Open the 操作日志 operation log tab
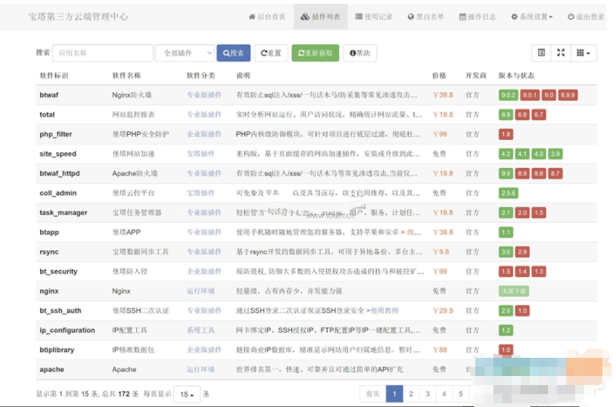 pos(477,17)
